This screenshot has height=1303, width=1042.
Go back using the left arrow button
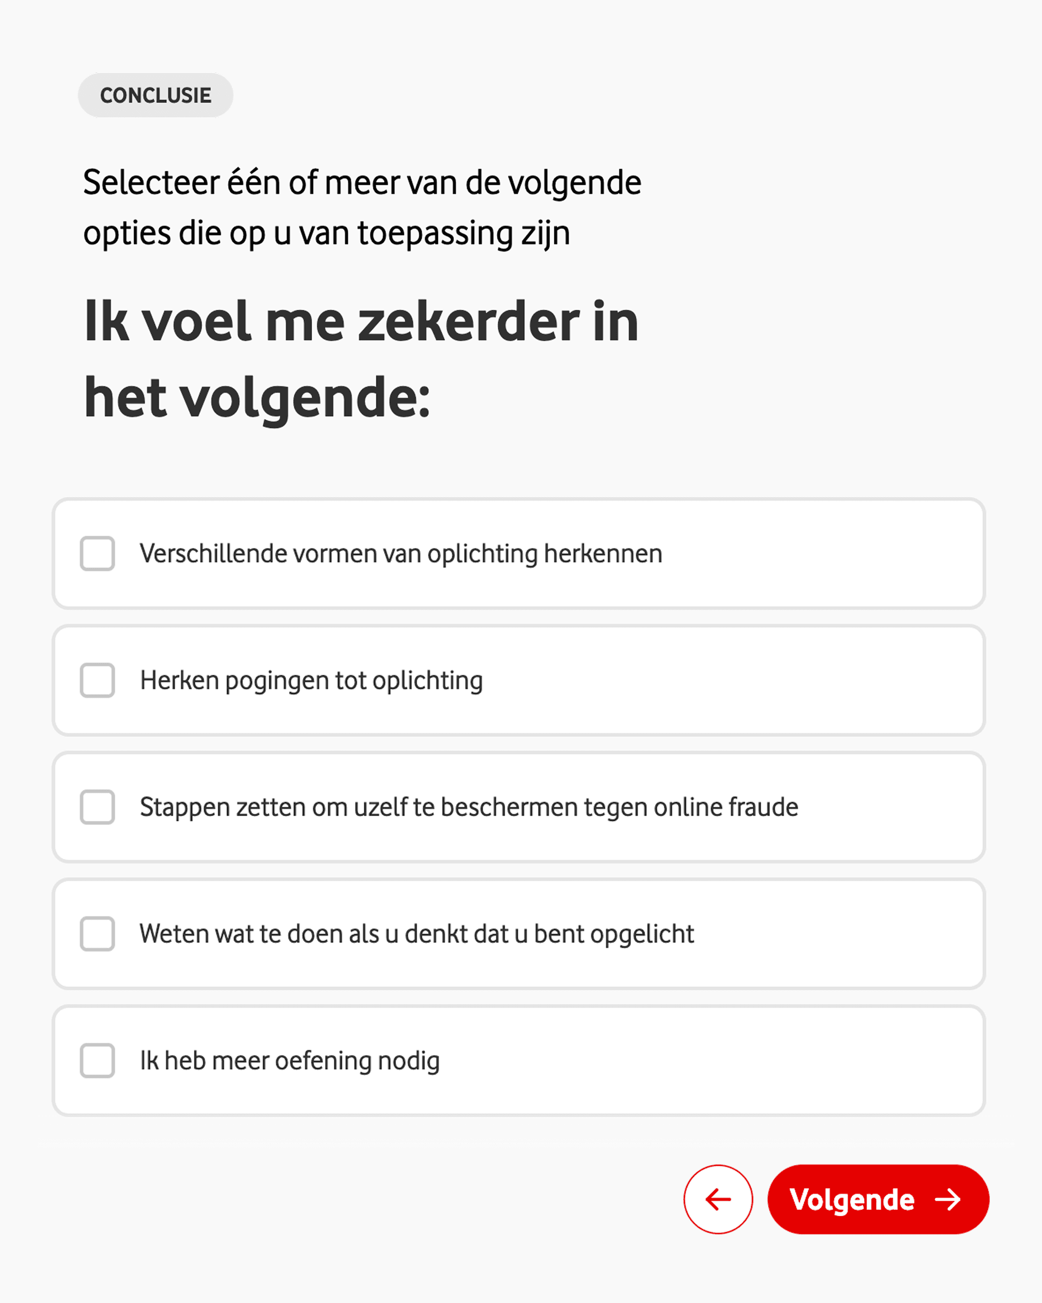point(718,1200)
